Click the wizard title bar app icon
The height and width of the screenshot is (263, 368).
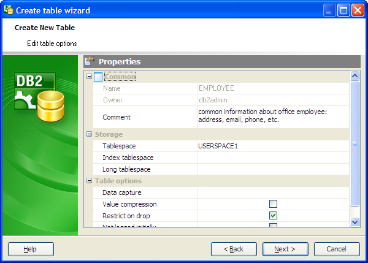coord(8,10)
